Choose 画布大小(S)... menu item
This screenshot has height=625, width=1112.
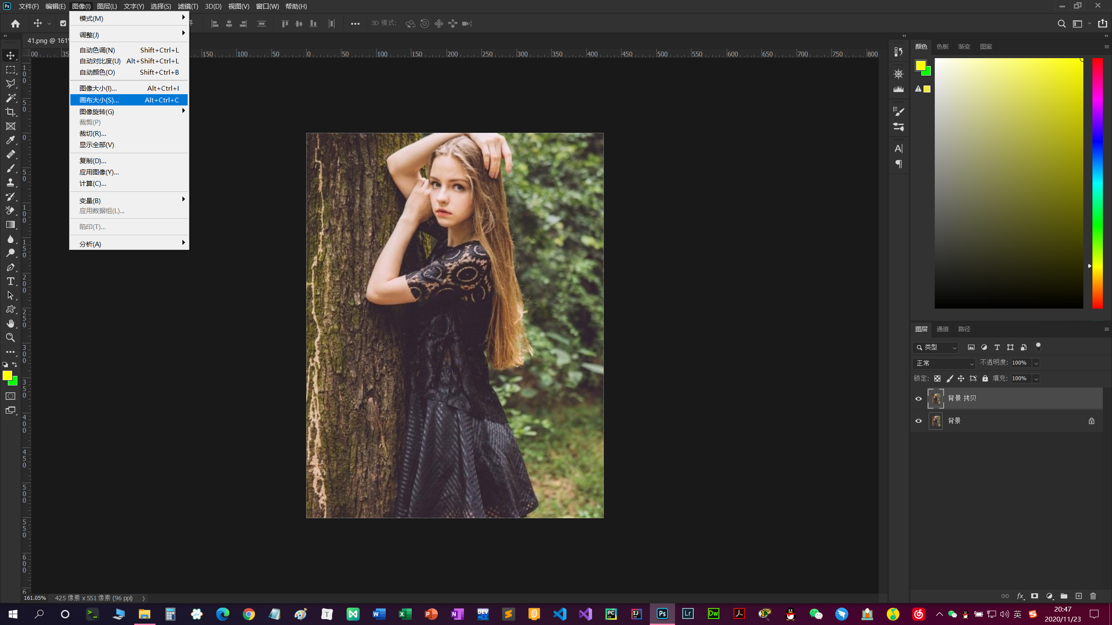[129, 100]
